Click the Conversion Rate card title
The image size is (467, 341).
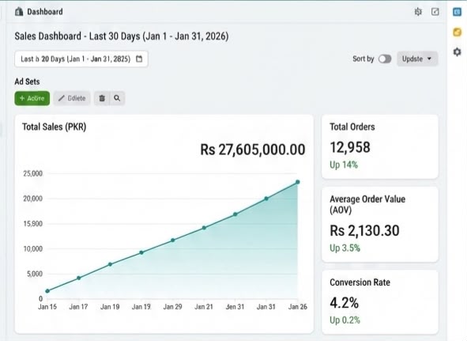[360, 282]
